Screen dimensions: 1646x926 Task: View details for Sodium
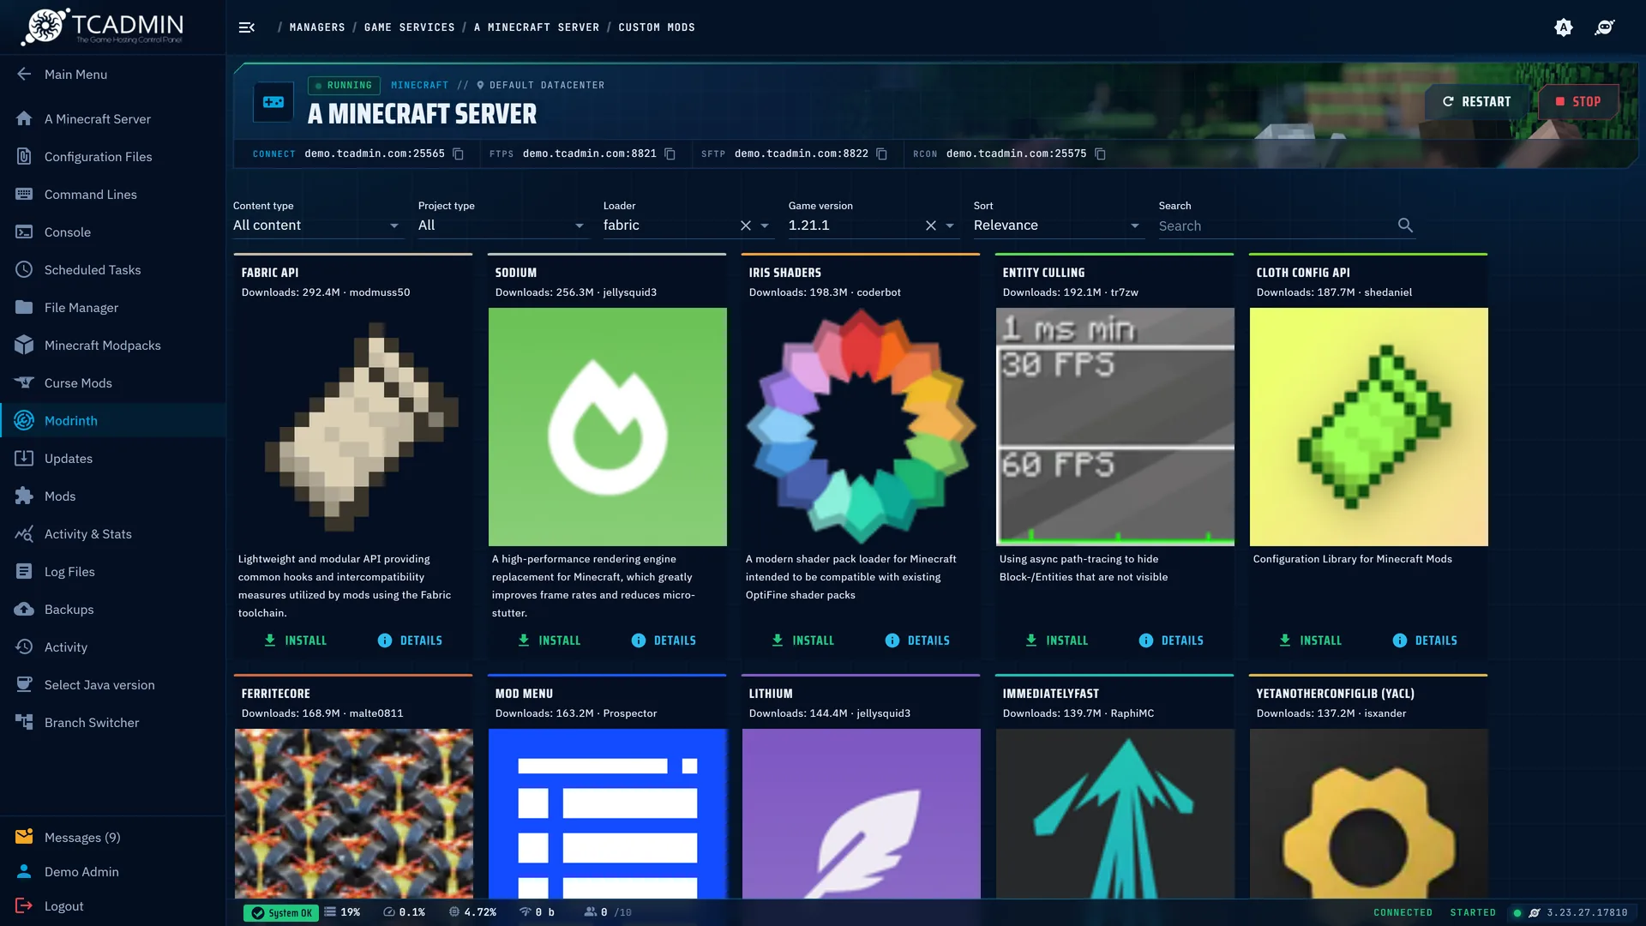[664, 640]
